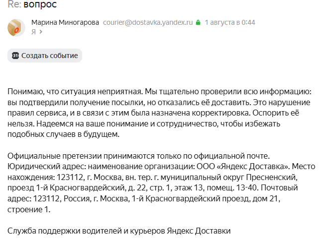The image size is (326, 243).
Task: Click the recipient label Я
Action: coord(33,32)
